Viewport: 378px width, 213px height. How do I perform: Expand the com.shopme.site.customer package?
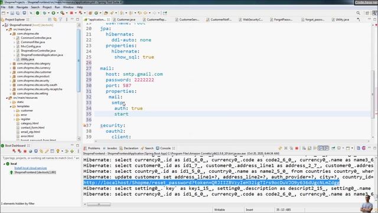coord(11,72)
